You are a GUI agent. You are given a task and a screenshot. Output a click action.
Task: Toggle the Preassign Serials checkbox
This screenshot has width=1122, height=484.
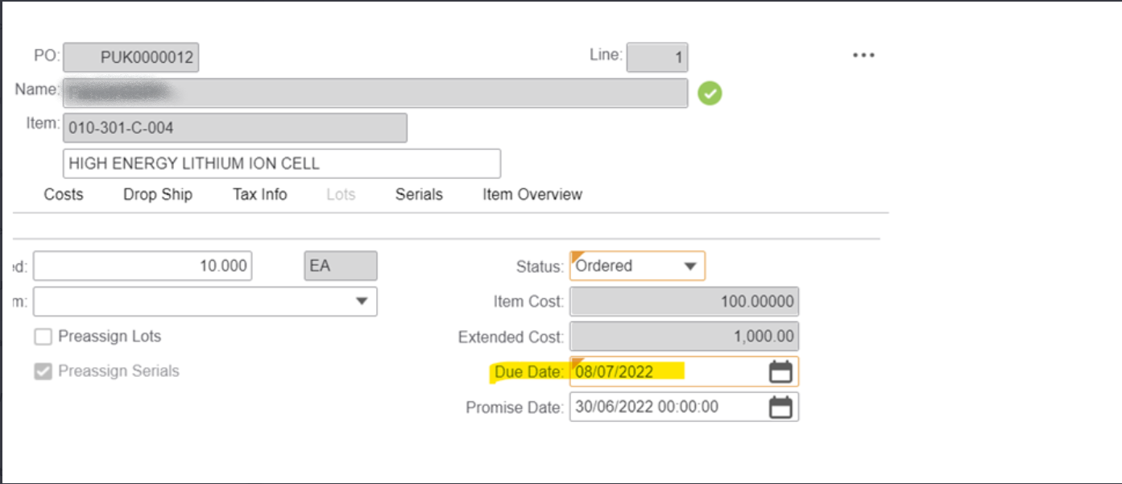43,371
